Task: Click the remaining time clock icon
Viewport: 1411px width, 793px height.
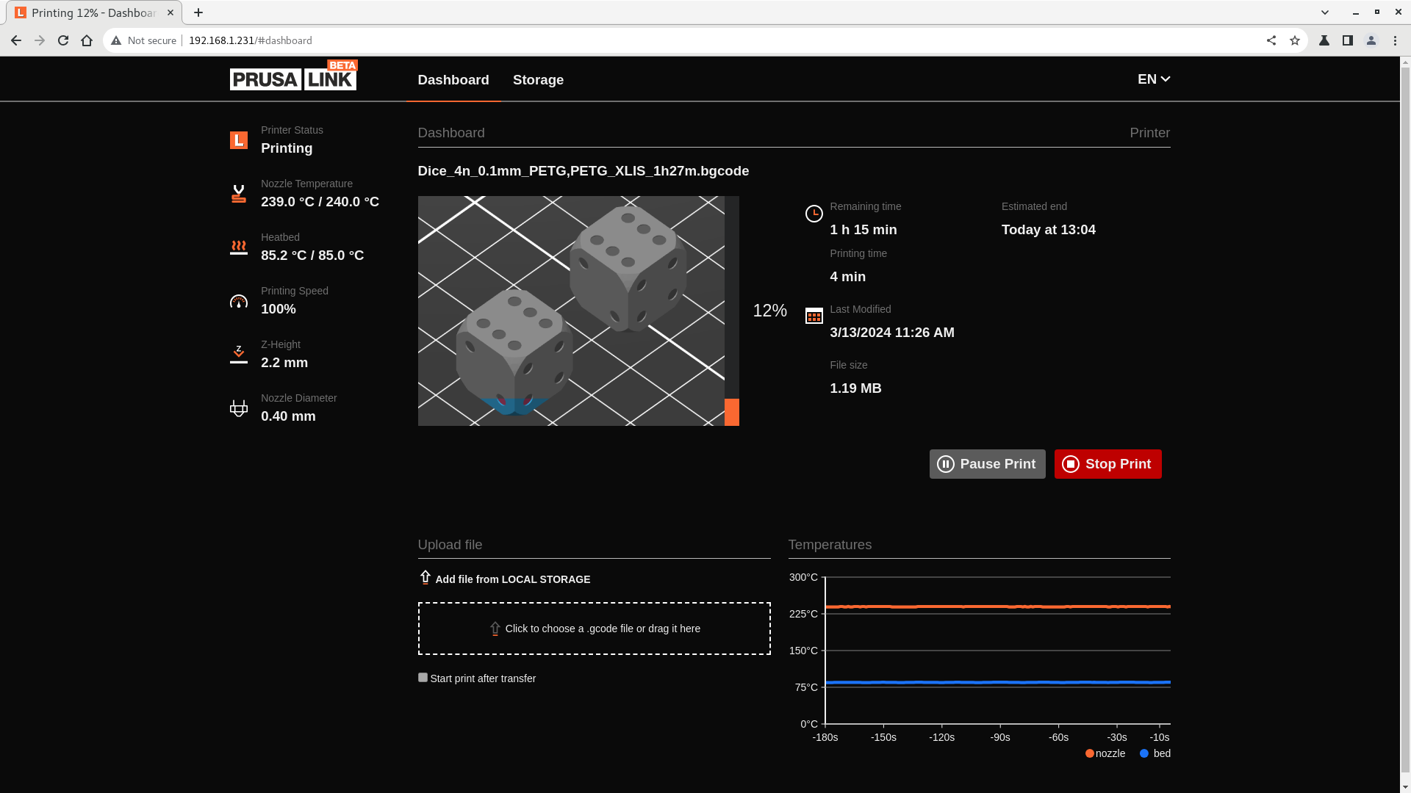Action: [814, 214]
